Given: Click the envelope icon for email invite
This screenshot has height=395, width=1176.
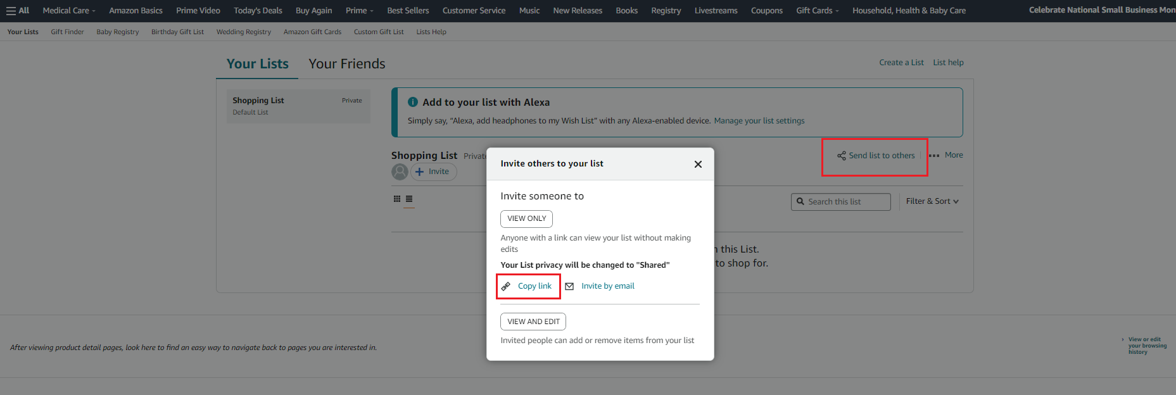Looking at the screenshot, I should click(569, 286).
